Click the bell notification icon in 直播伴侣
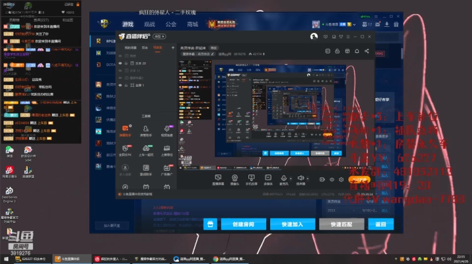 tap(357, 51)
